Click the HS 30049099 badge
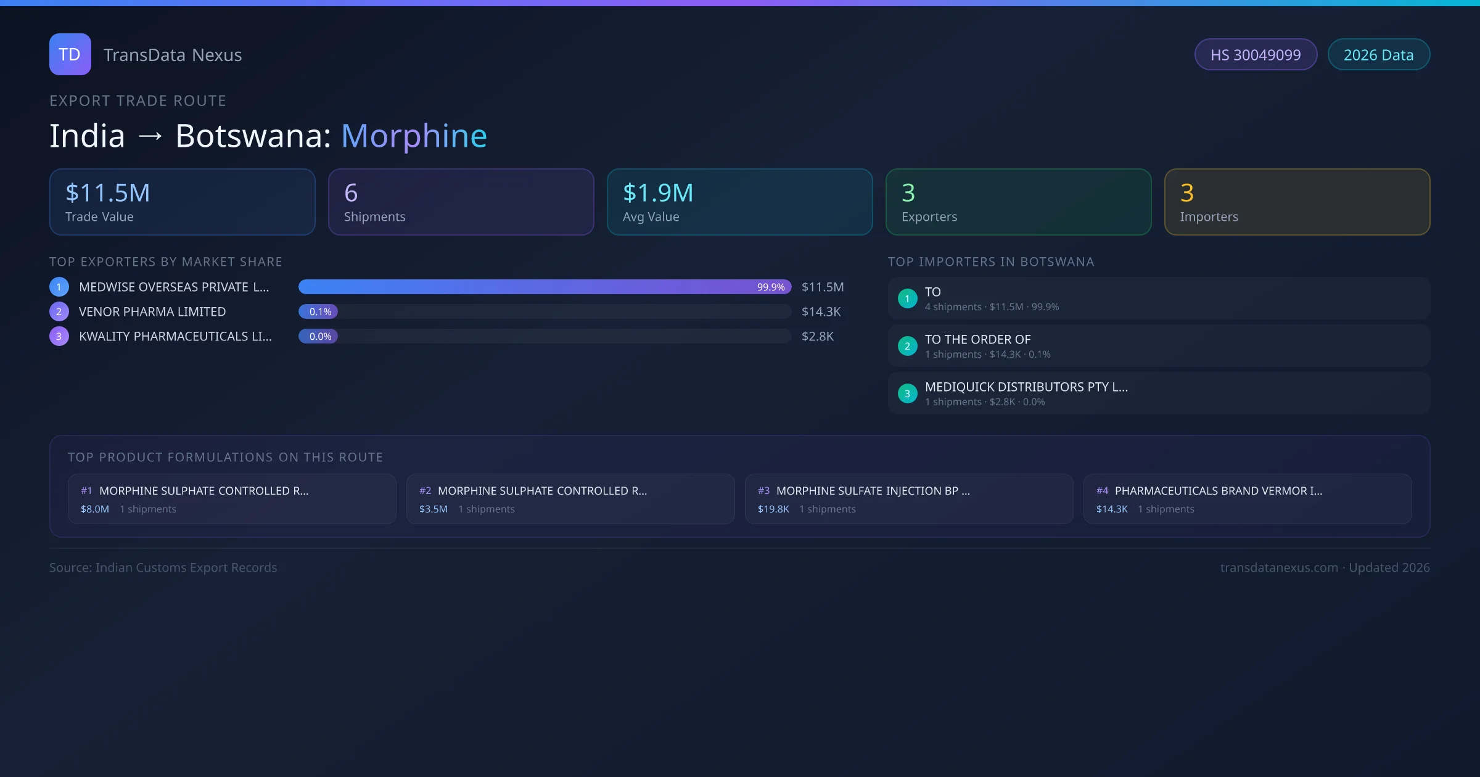Image resolution: width=1480 pixels, height=777 pixels. tap(1256, 55)
